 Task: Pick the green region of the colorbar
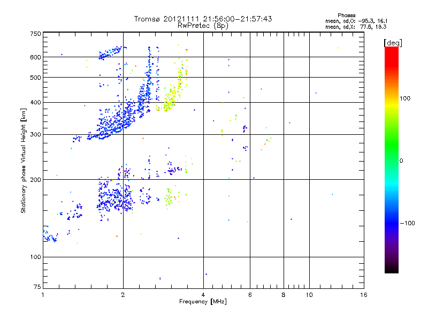tap(392, 152)
